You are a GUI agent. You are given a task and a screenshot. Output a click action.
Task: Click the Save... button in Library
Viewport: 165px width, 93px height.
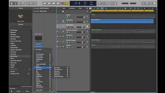pos(28,91)
